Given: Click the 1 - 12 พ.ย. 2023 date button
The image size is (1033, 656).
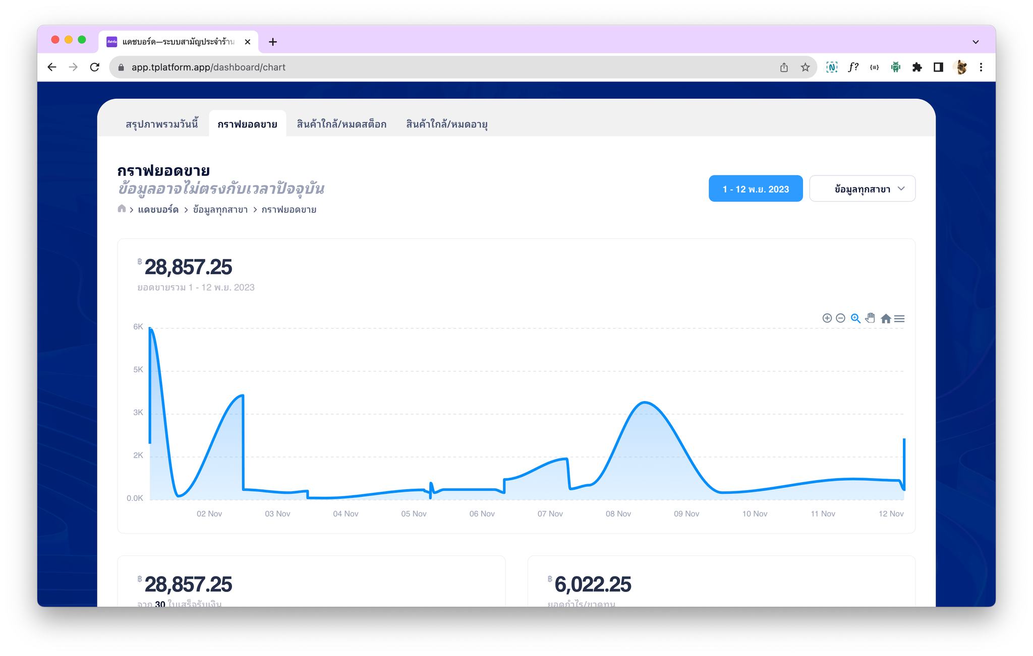Looking at the screenshot, I should tap(755, 189).
